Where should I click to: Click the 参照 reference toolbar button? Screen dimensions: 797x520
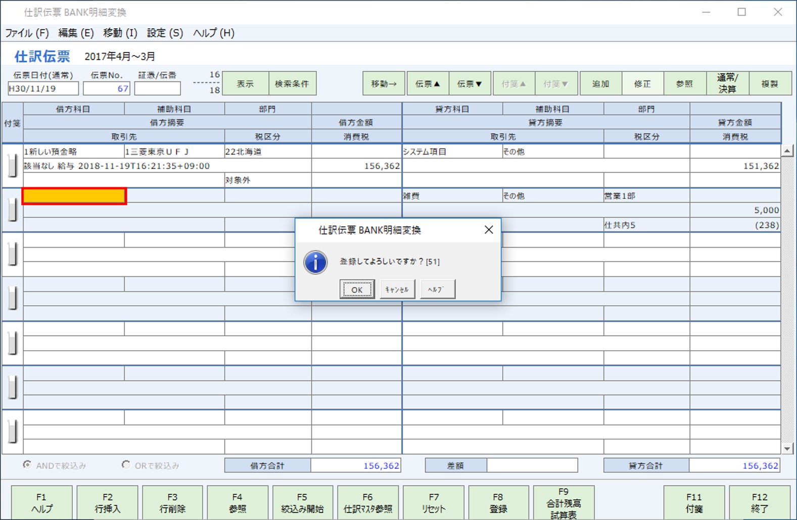coord(684,83)
